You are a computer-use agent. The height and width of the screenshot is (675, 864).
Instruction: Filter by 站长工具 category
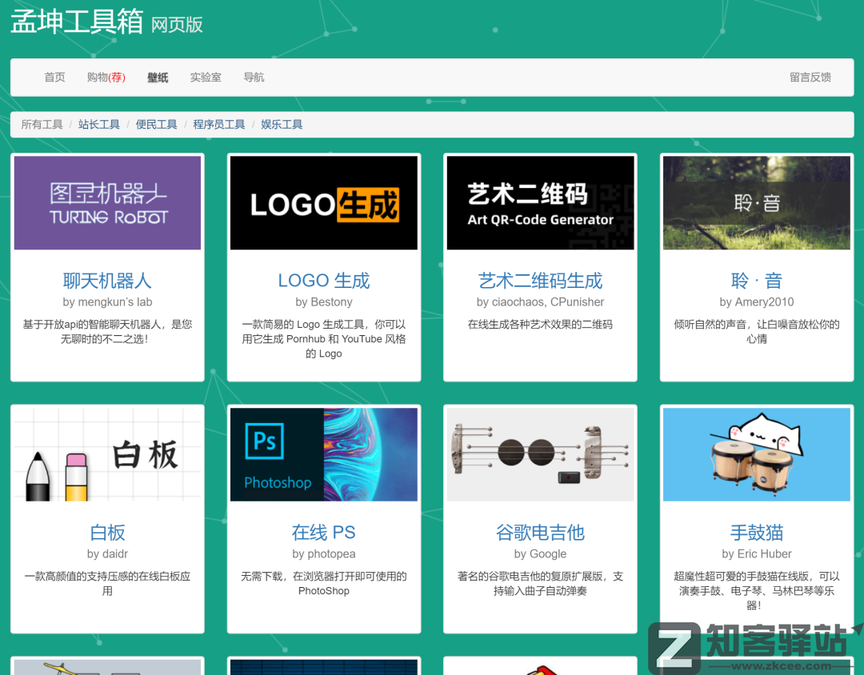coord(99,124)
